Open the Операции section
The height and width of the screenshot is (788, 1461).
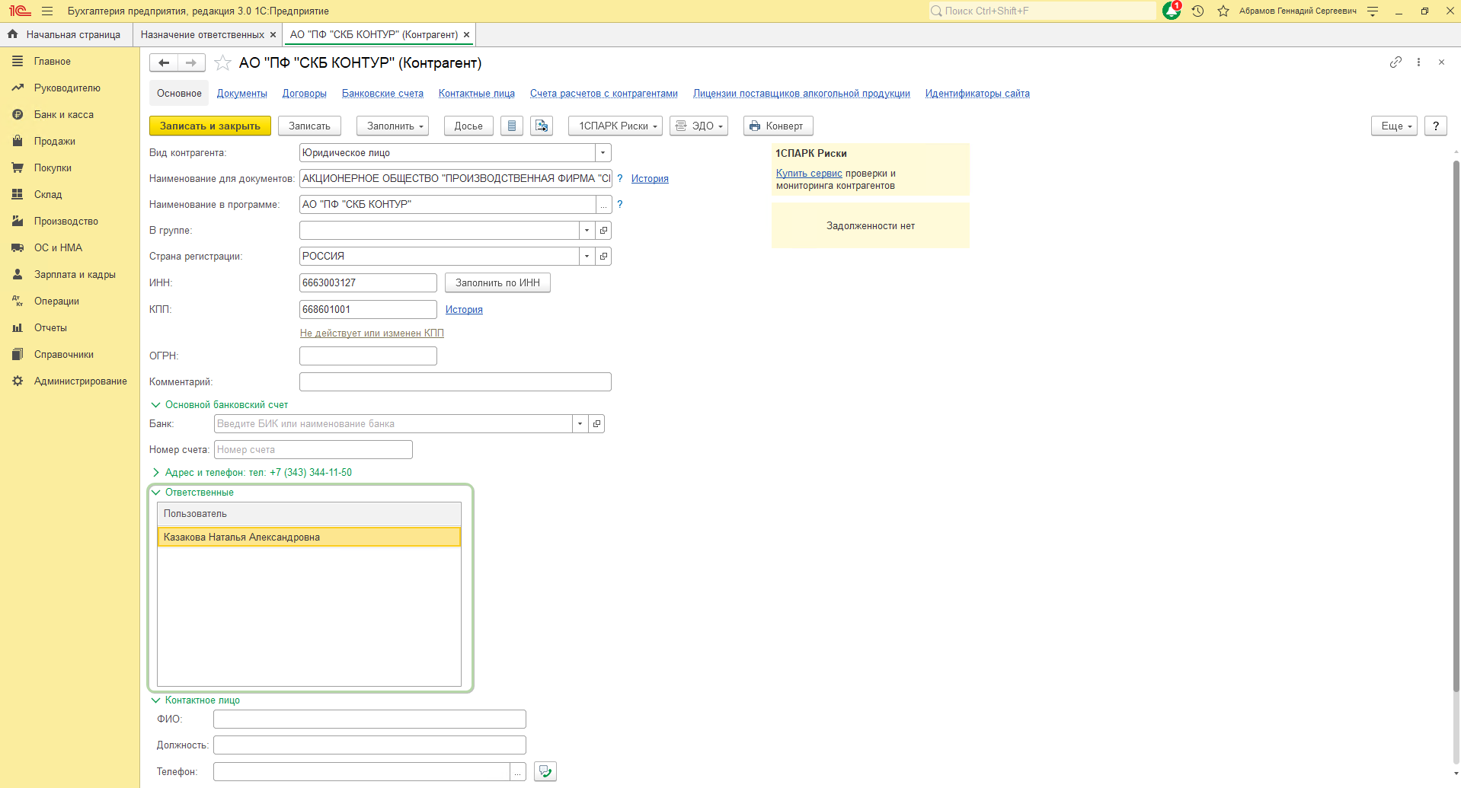pos(56,301)
